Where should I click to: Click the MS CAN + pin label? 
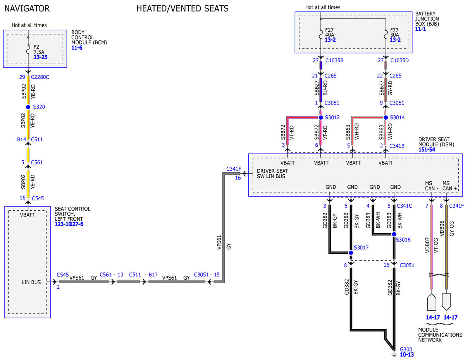(x=450, y=186)
